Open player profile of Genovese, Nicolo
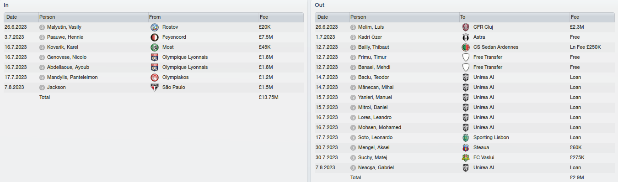The height and width of the screenshot is (182, 618). (x=67, y=57)
